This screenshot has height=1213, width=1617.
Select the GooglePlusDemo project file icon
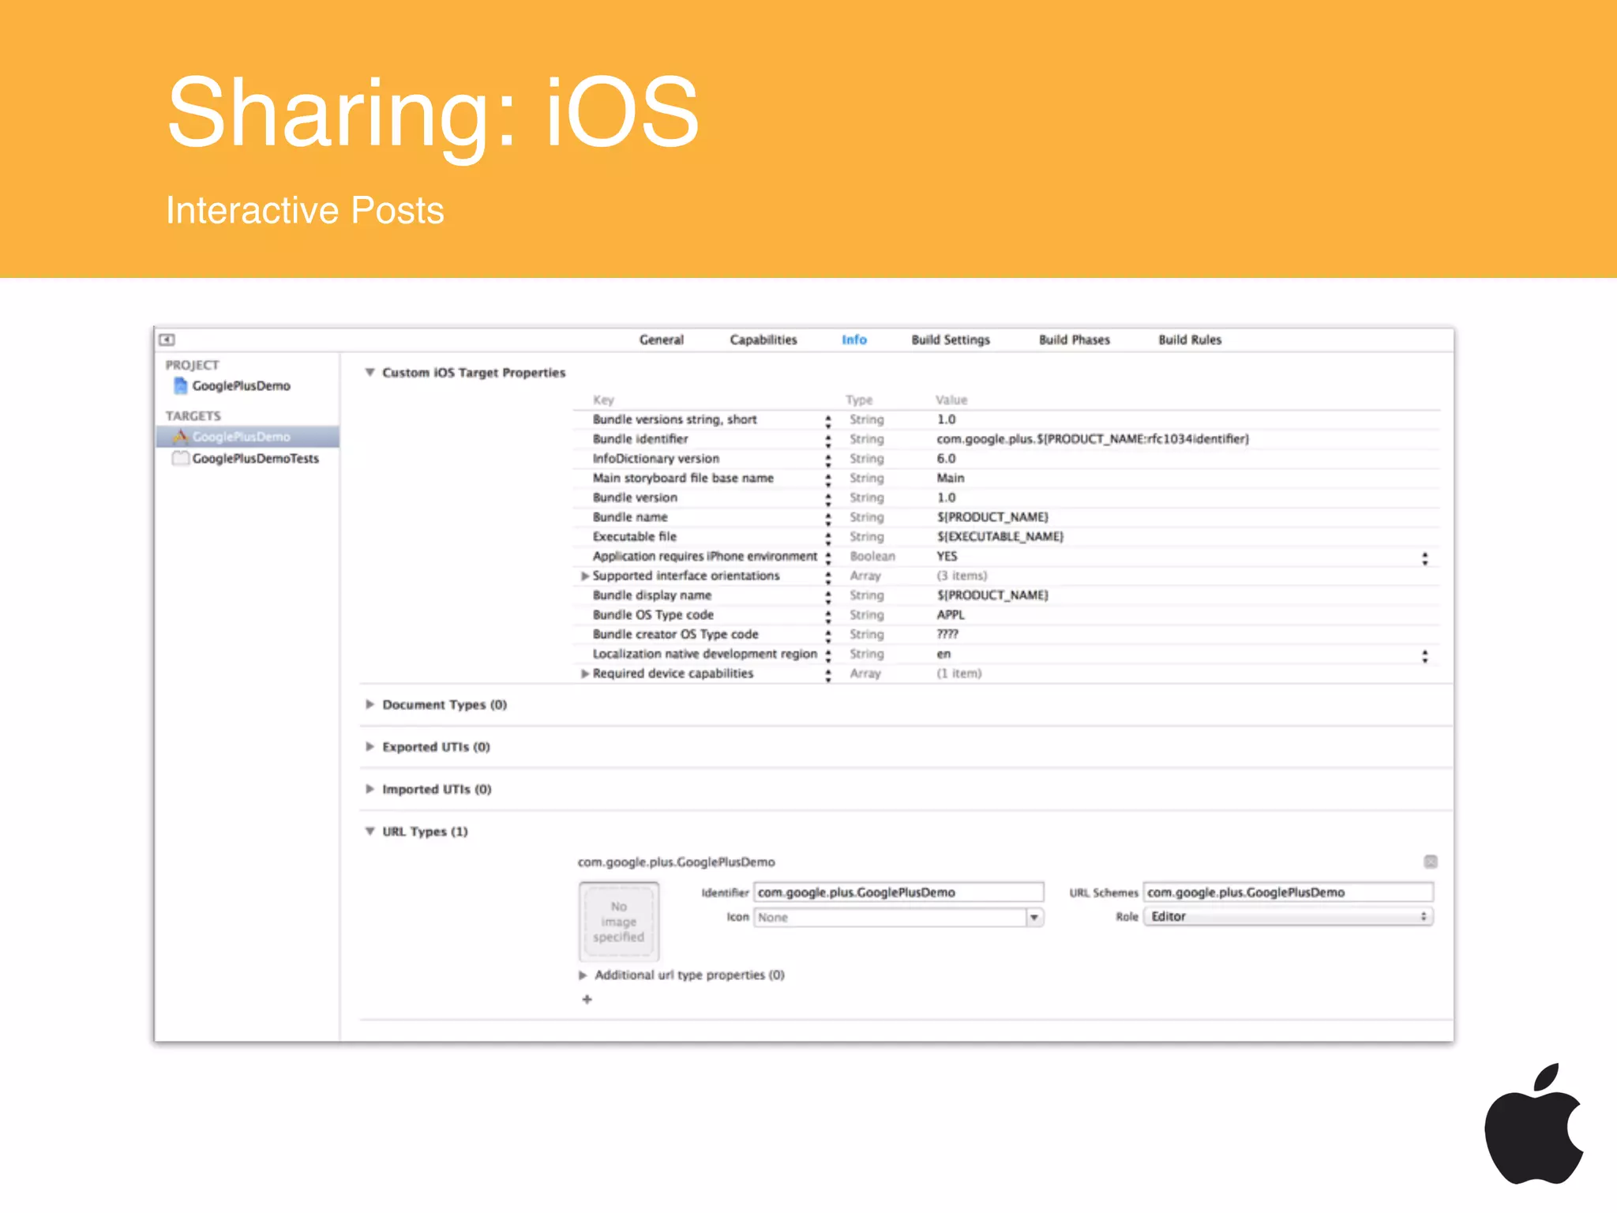[181, 385]
